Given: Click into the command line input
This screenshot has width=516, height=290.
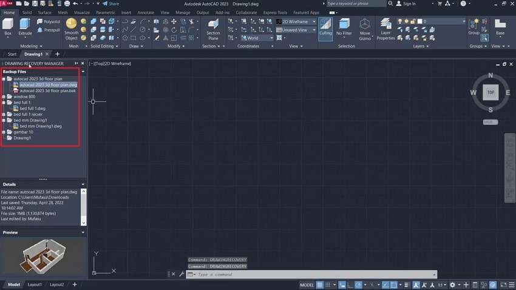Looking at the screenshot, I should (x=311, y=274).
